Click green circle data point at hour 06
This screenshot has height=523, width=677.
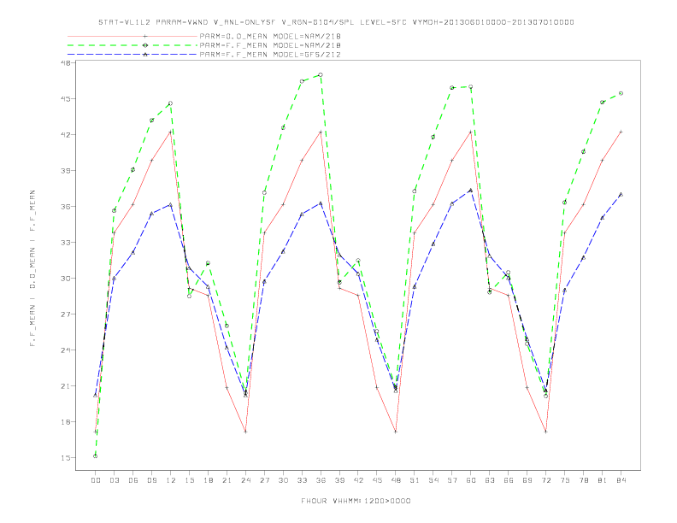(133, 169)
